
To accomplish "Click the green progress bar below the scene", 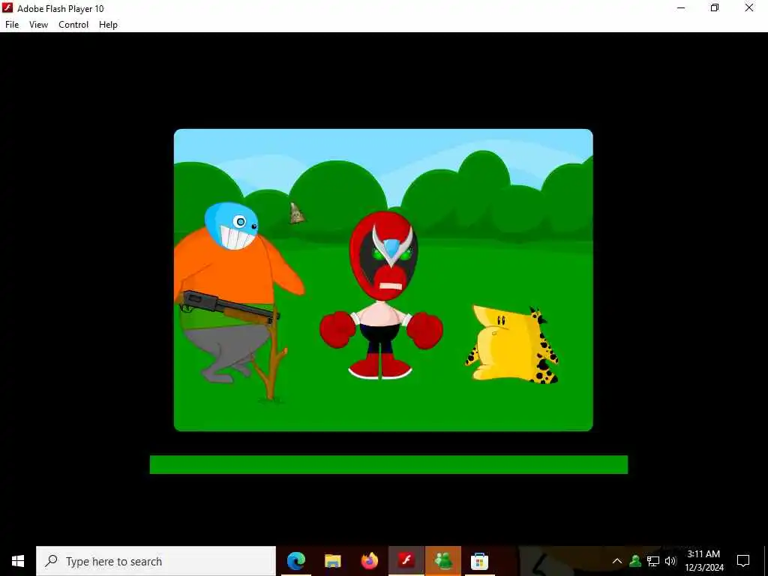I will pyautogui.click(x=389, y=464).
